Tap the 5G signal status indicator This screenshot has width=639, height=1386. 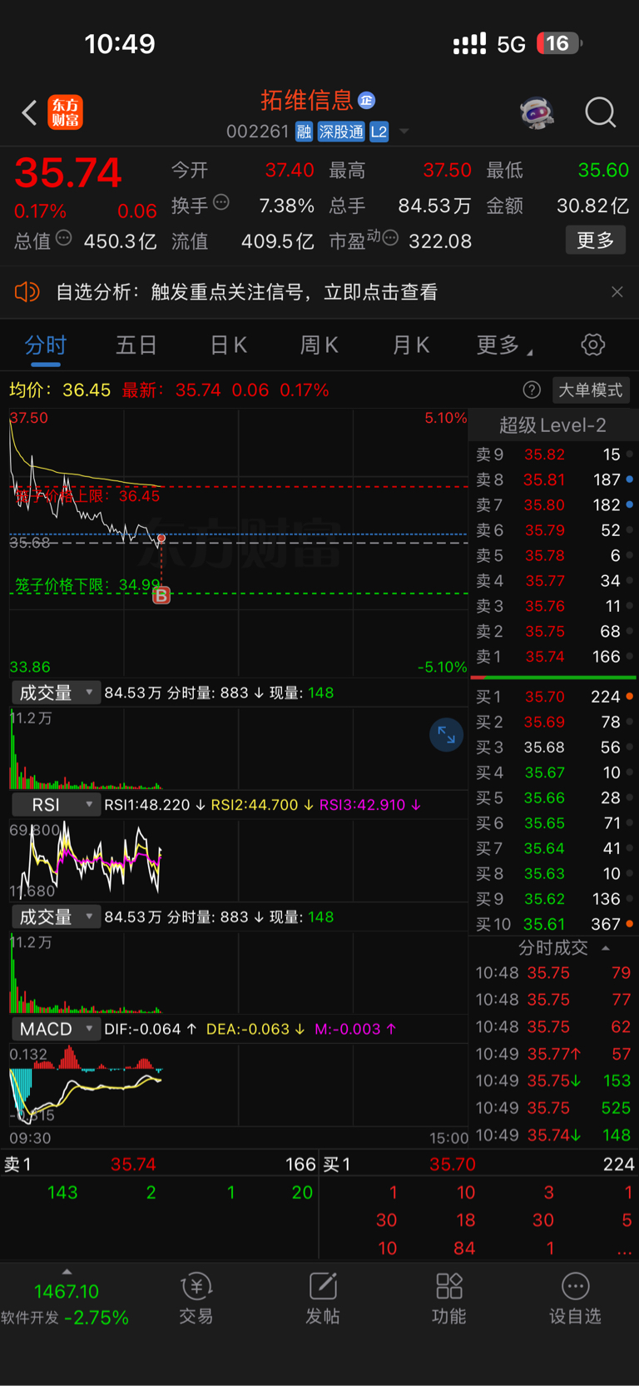tap(511, 44)
